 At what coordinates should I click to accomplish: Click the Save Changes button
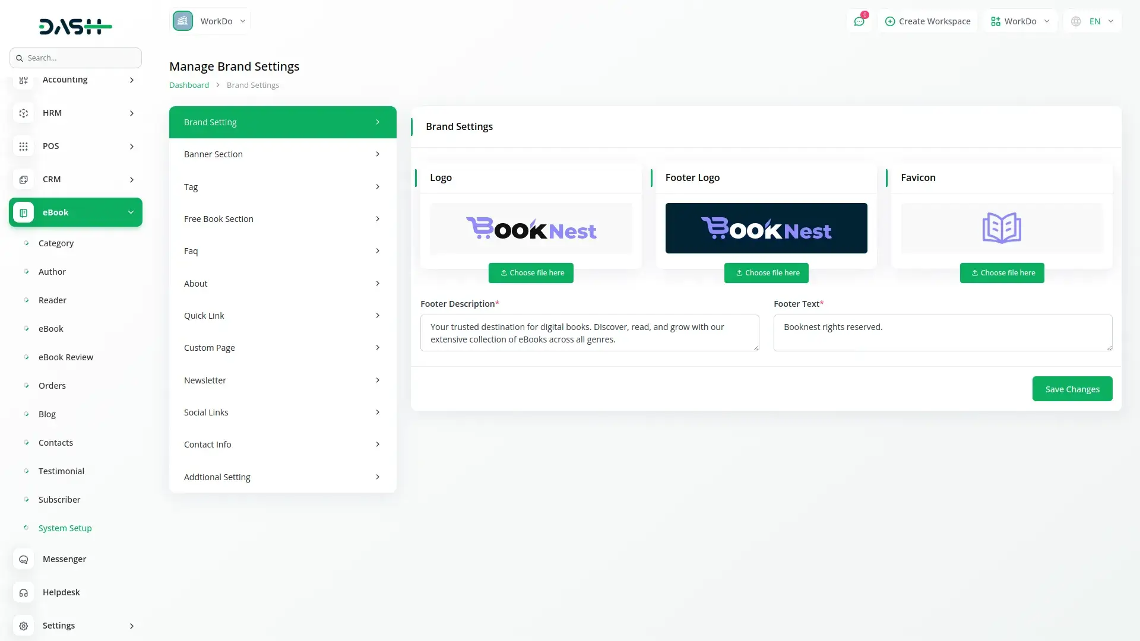pyautogui.click(x=1072, y=389)
